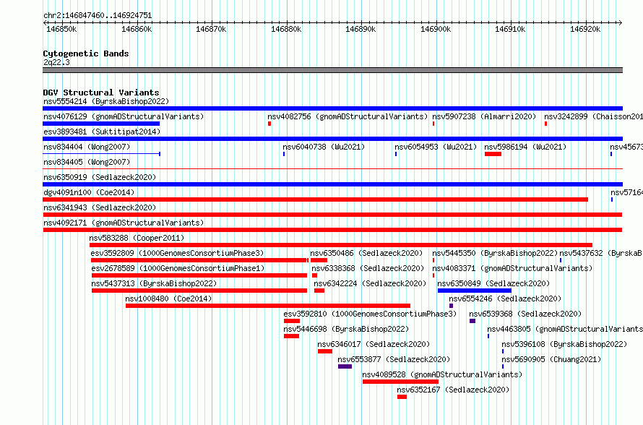Click nsv6350486 (Sedlazeck2020) label

(x=366, y=253)
